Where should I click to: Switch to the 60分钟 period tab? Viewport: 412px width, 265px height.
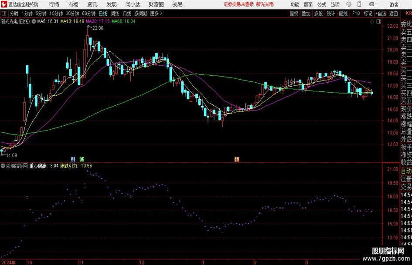coord(89,13)
